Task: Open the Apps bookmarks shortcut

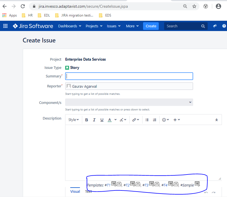Action: [10, 15]
